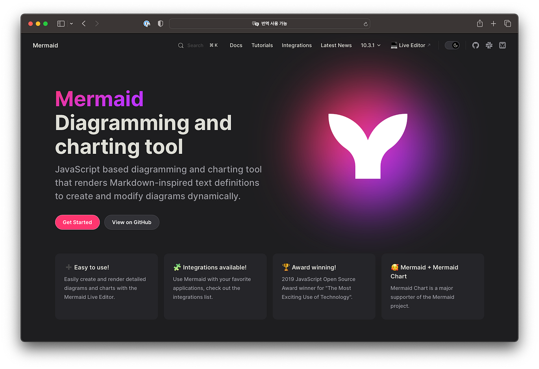Click the Mermaid site title
The width and height of the screenshot is (539, 369).
click(45, 45)
